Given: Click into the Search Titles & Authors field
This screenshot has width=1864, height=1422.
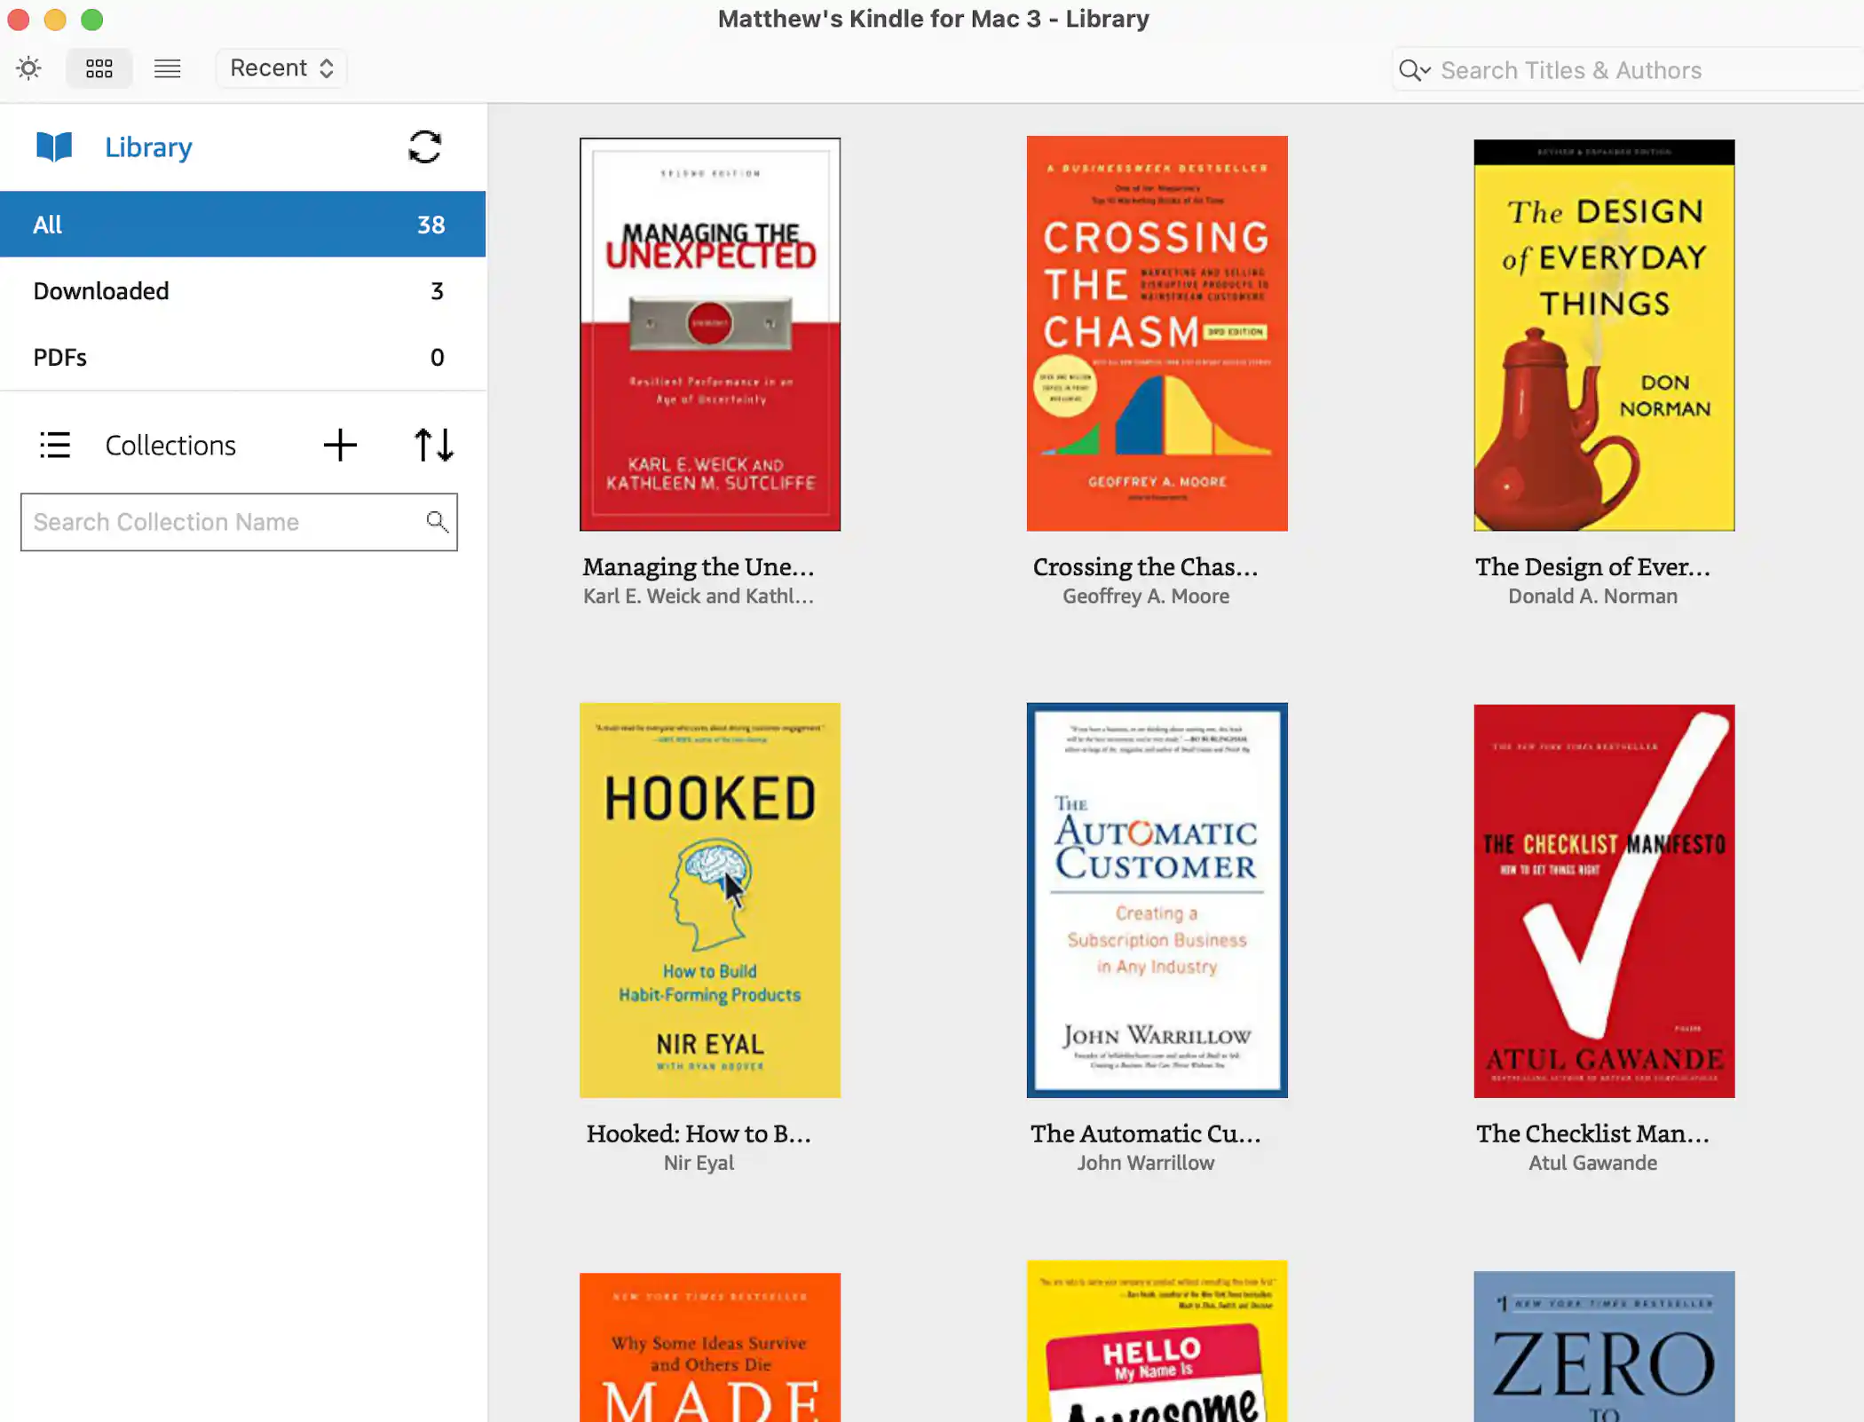Looking at the screenshot, I should click(x=1624, y=69).
